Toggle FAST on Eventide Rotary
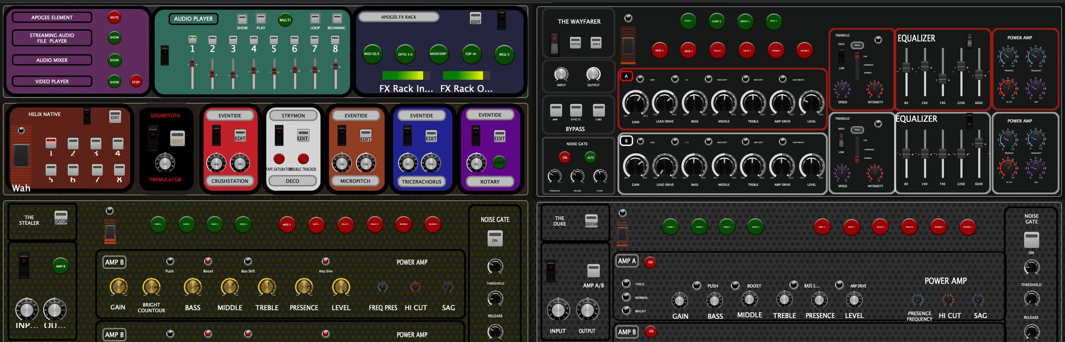This screenshot has width=1065, height=342. (499, 163)
